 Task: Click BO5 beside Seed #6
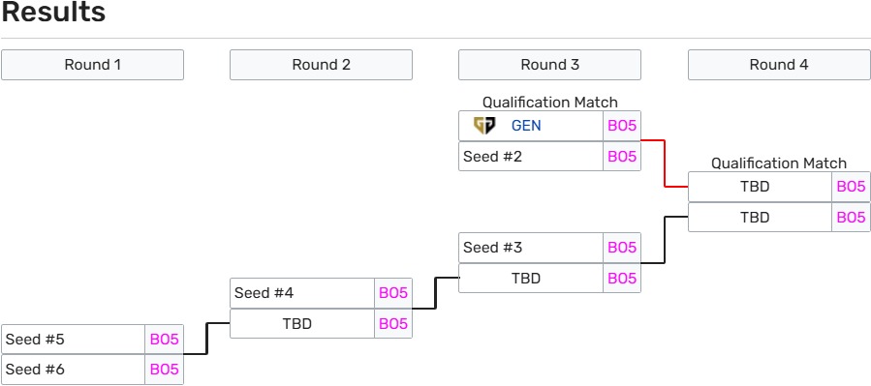pyautogui.click(x=165, y=370)
